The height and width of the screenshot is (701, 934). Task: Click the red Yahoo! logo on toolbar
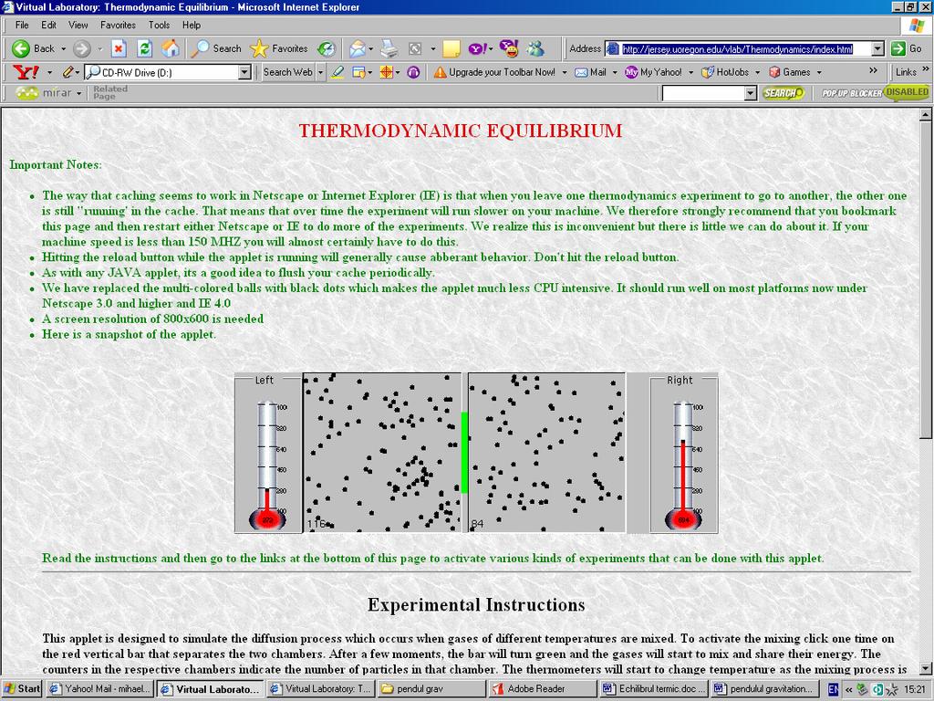(x=26, y=73)
